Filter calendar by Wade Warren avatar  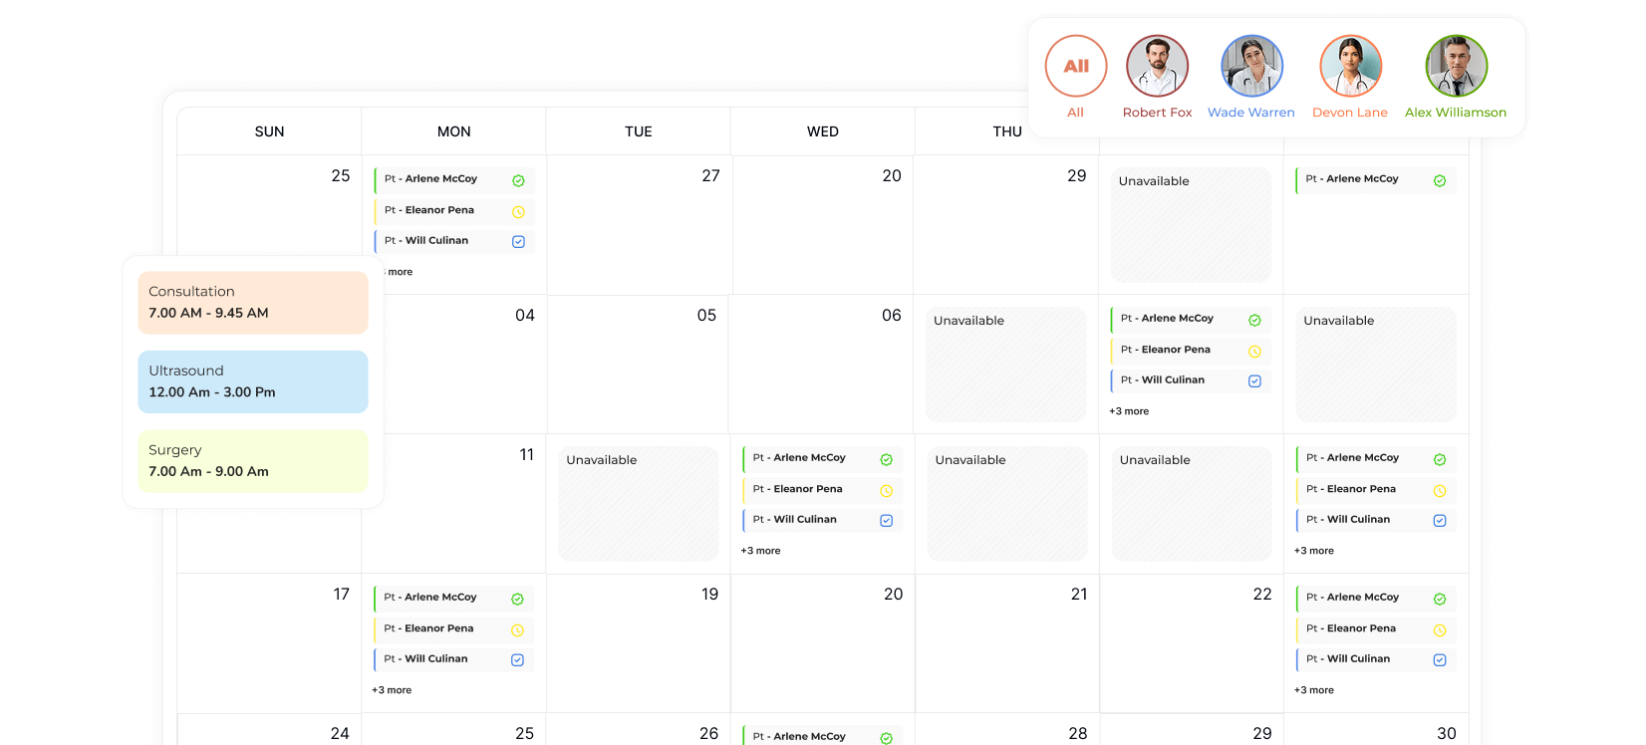[x=1251, y=67]
